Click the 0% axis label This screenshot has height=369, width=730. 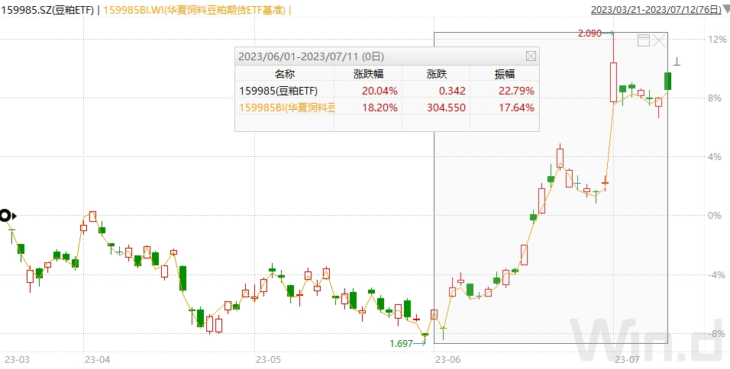(714, 216)
